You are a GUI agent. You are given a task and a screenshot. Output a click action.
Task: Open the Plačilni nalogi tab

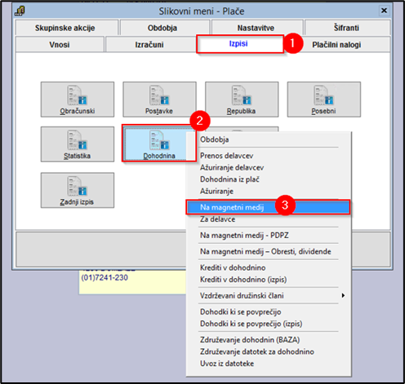point(336,44)
